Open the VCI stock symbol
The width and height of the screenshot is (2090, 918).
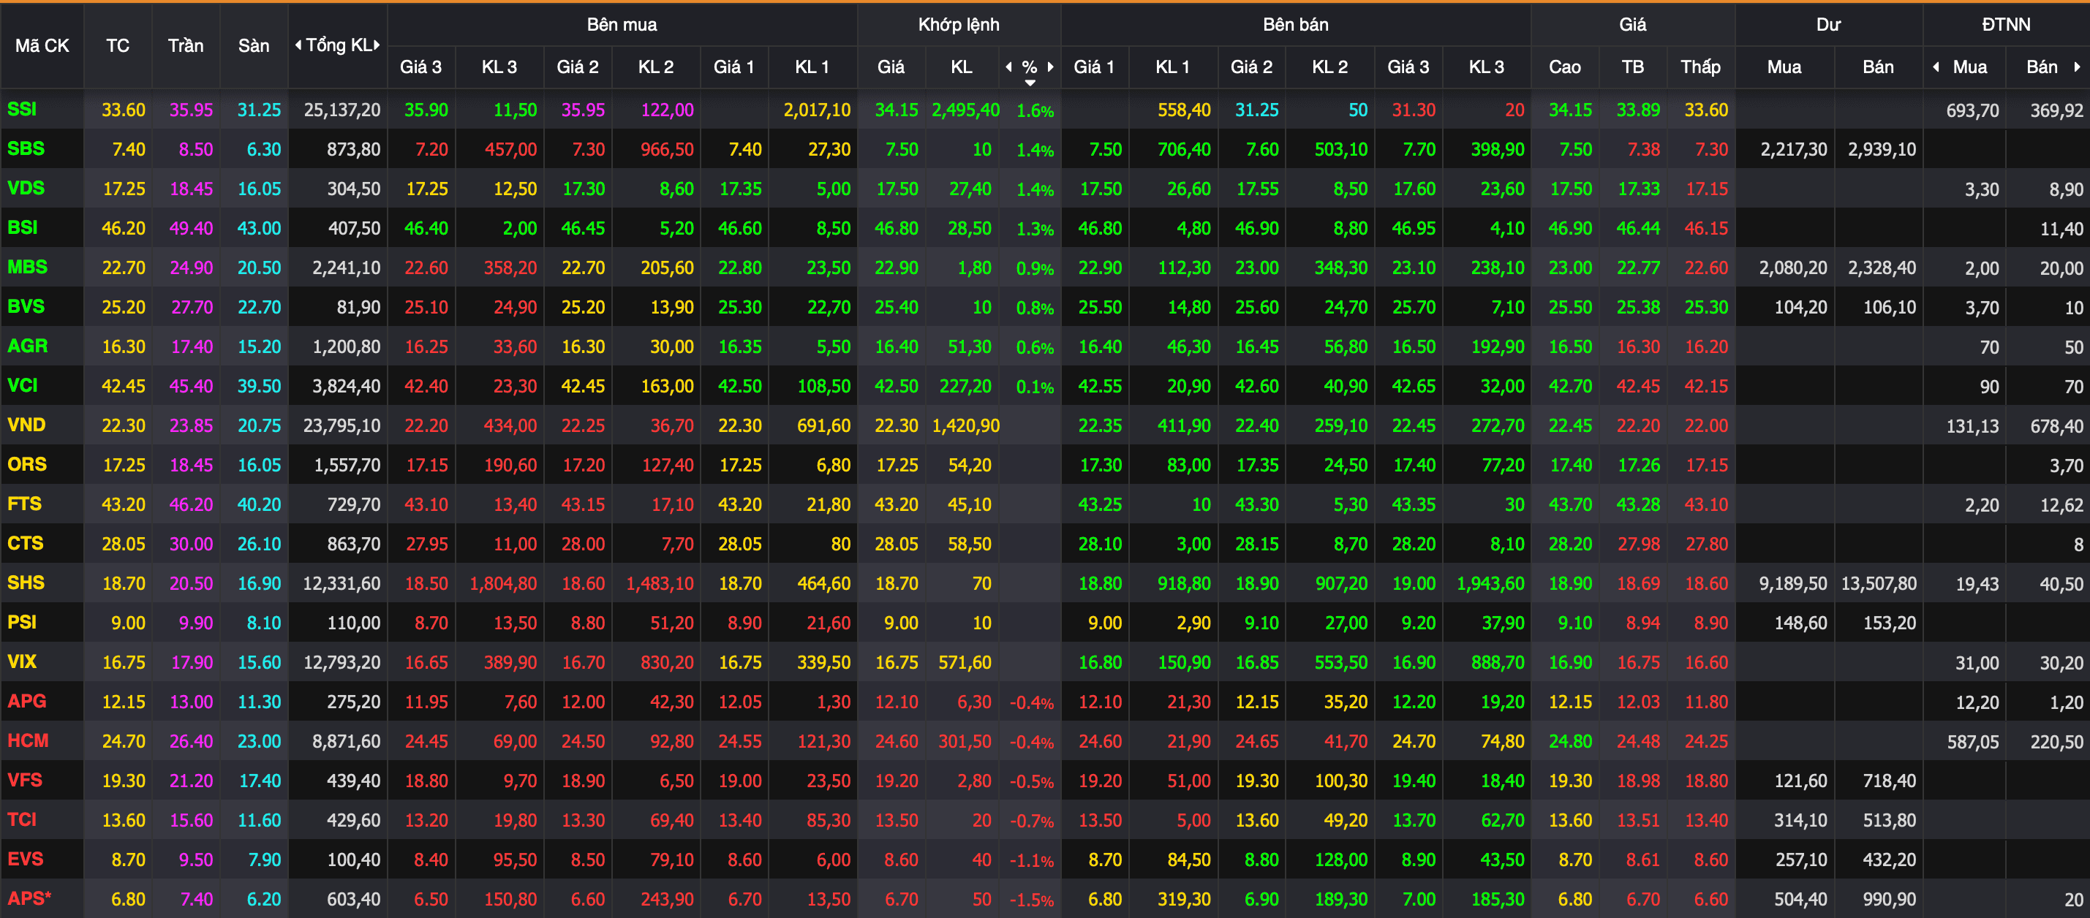[23, 385]
